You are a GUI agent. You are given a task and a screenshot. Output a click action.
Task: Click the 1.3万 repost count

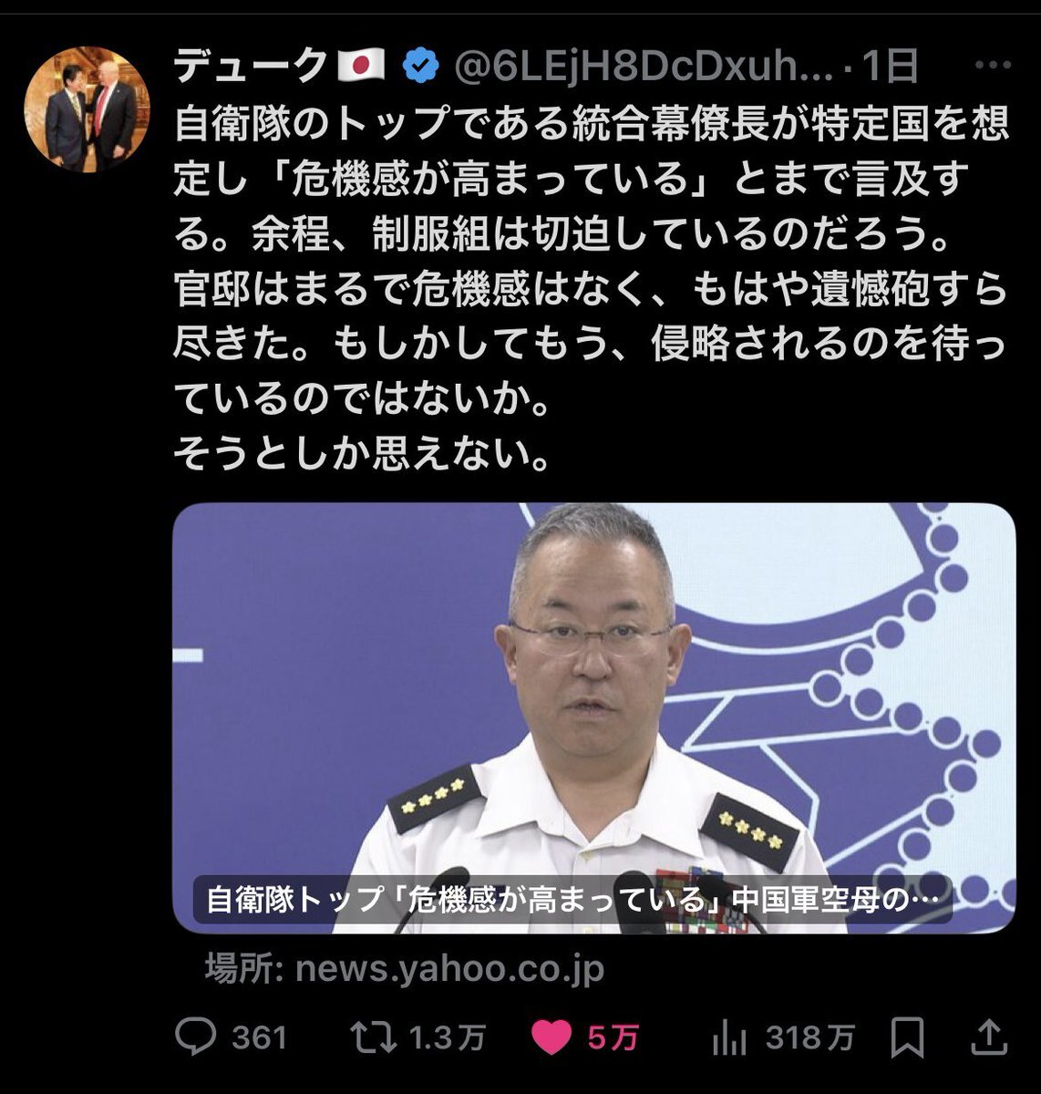click(448, 1037)
